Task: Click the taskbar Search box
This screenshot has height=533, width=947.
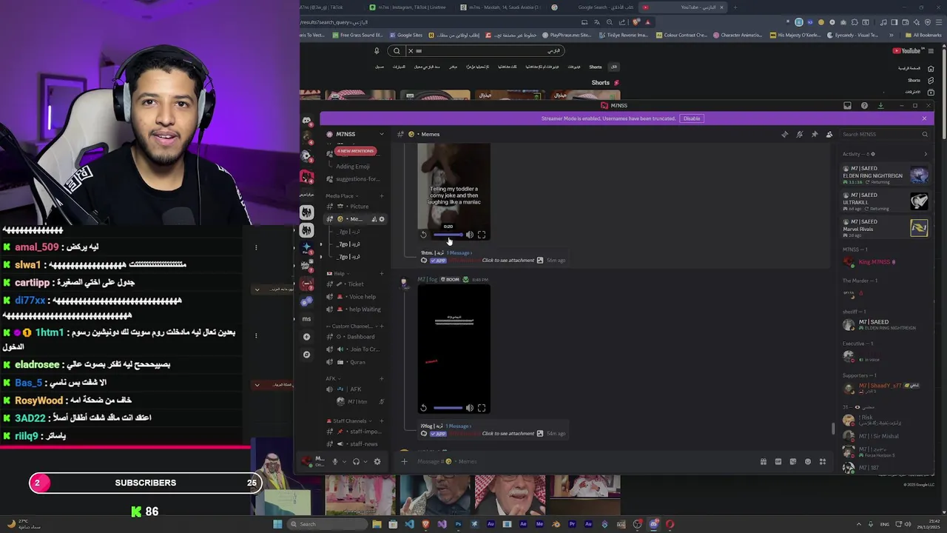Action: [326, 524]
